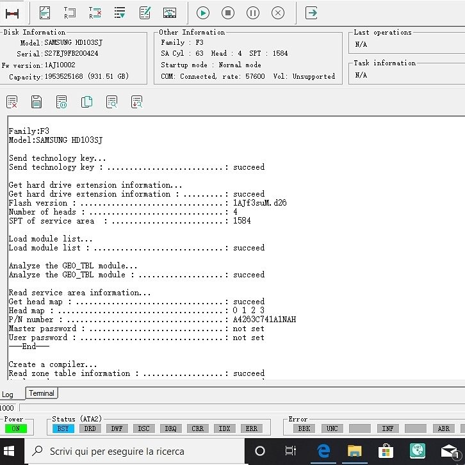The width and height of the screenshot is (465, 465).
Task: Cancel task with circled X button
Action: (x=278, y=13)
